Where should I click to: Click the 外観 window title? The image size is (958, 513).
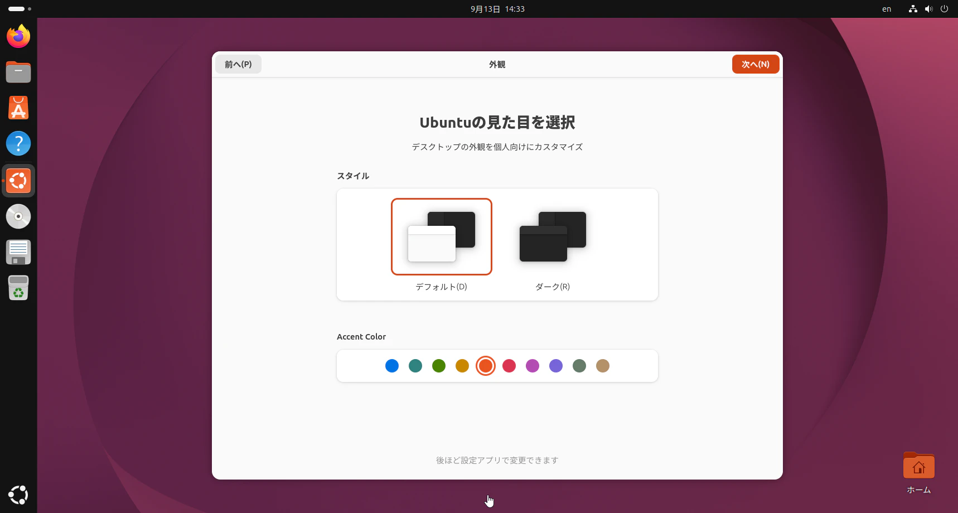pyautogui.click(x=497, y=64)
